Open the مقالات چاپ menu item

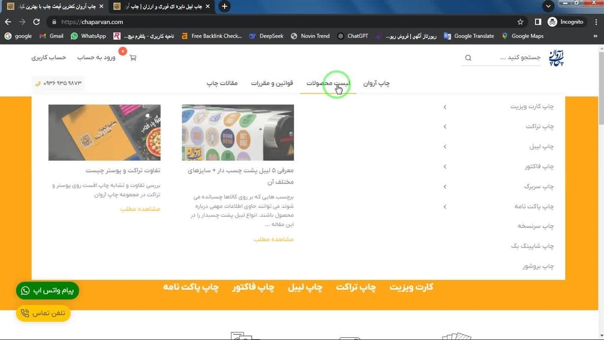click(x=222, y=83)
